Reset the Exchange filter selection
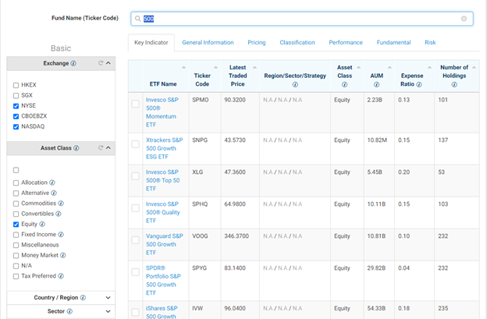Screen dimensions: 487x319 101,63
